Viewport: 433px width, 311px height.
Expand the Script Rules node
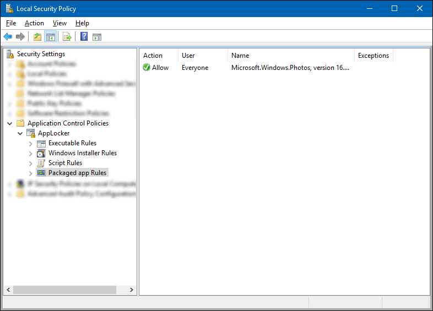tap(31, 163)
